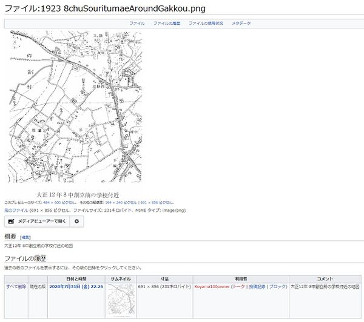Jump to the ファイルの履歴 tab
This screenshot has height=322, width=364.
[x=167, y=23]
